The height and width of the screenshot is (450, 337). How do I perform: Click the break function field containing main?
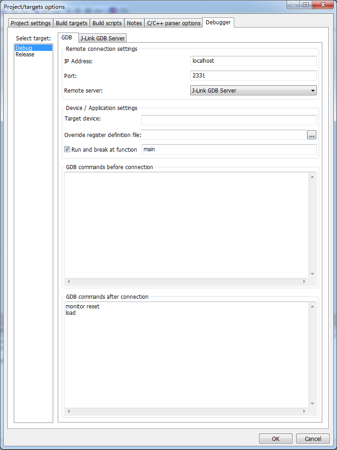[x=229, y=149]
